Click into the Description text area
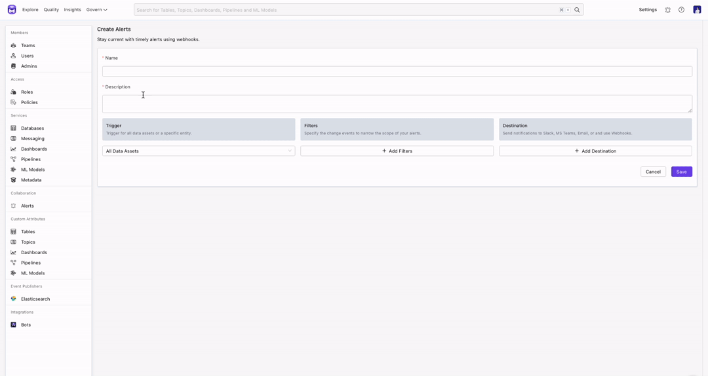The width and height of the screenshot is (708, 376). coord(397,103)
